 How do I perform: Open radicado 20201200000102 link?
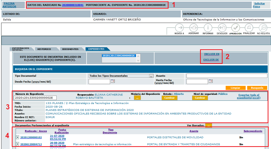pos(31,137)
